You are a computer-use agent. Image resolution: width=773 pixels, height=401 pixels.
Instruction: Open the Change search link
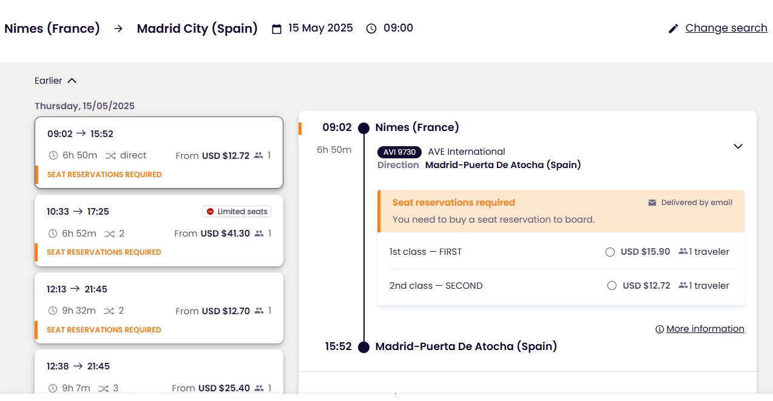(x=726, y=28)
